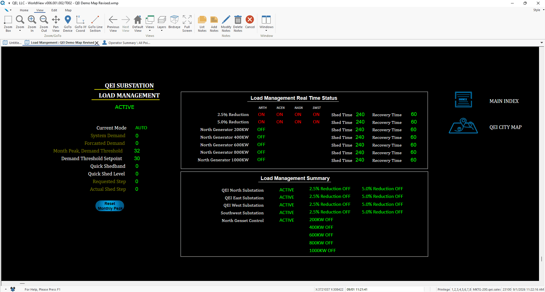
Task: Open the QEI CITY MAP link
Action: click(x=506, y=127)
